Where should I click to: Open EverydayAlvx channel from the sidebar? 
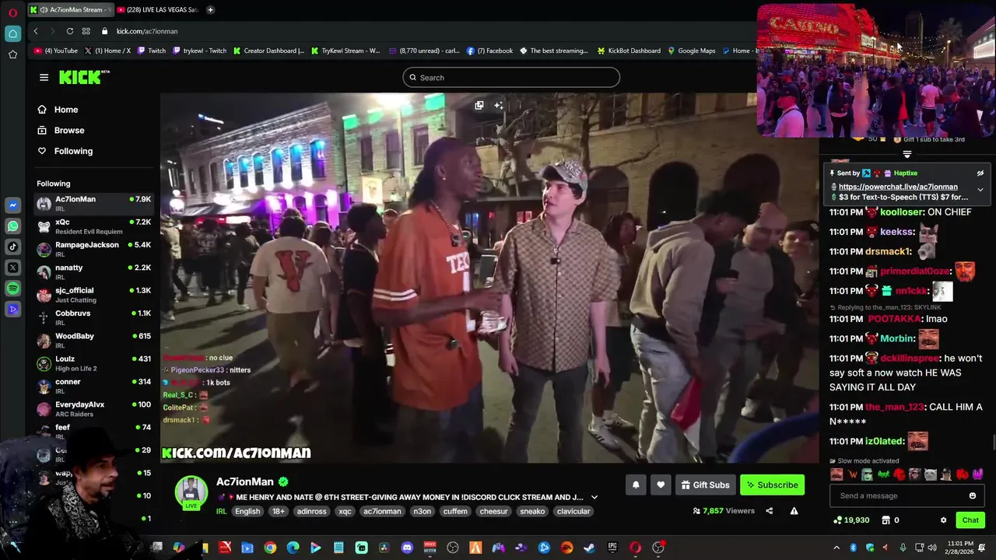[x=95, y=409]
